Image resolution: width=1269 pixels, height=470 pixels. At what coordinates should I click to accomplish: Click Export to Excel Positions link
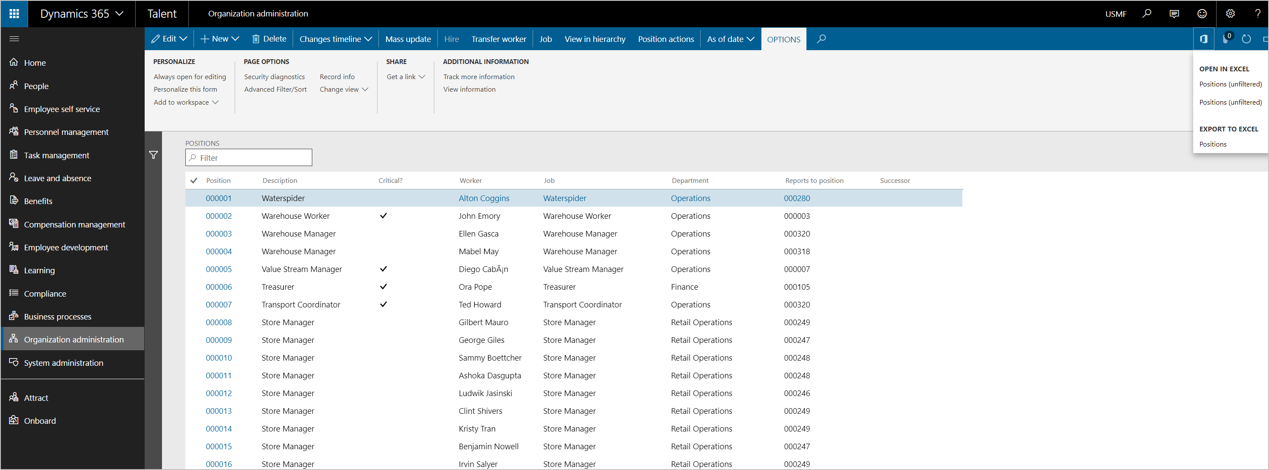pos(1213,144)
